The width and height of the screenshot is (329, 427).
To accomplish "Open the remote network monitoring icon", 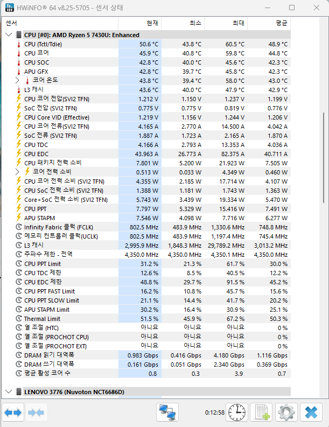I will [167, 412].
